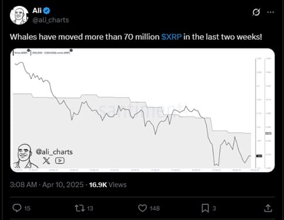Click the Ali display name

click(37, 11)
